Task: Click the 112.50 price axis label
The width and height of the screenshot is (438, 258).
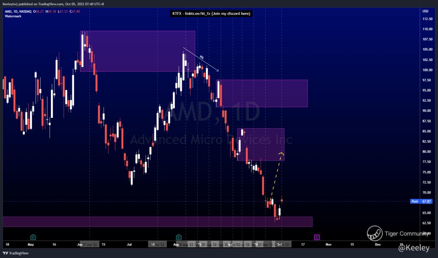Action: (427, 19)
